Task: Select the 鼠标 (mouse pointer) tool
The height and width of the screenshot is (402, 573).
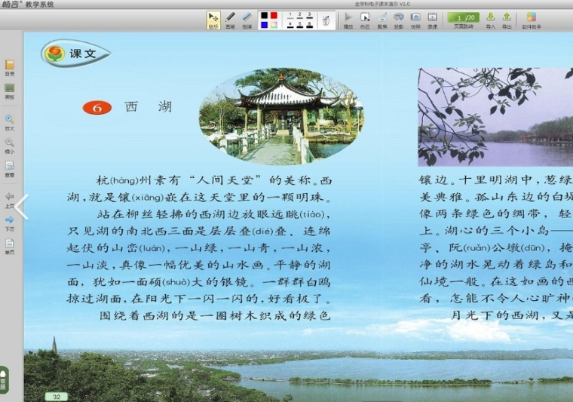Action: pos(213,18)
